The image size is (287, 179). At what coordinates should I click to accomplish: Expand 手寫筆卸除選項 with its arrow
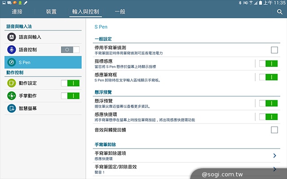(274, 156)
